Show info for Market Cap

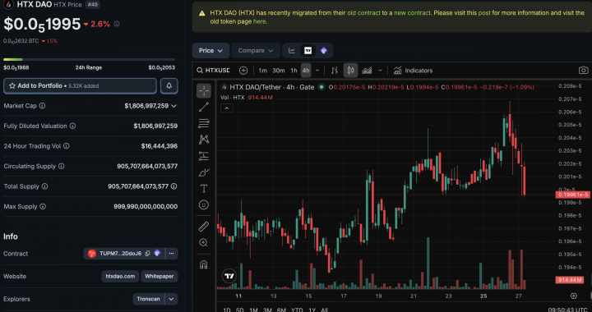(42, 106)
